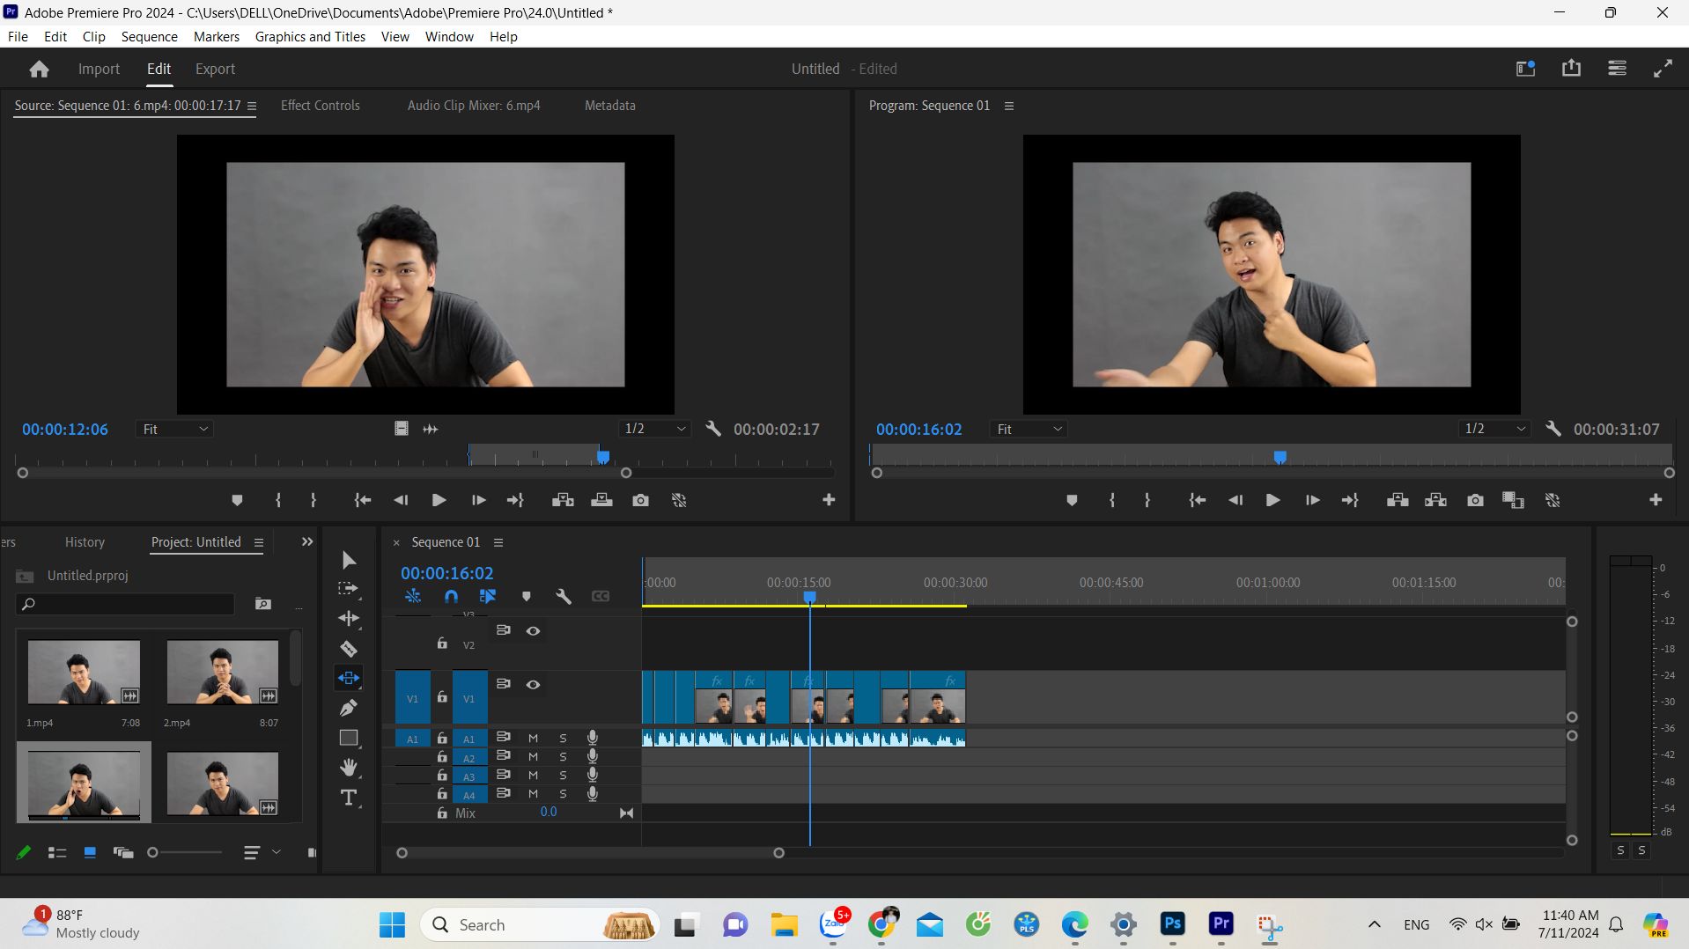Switch to the History tab
Image resolution: width=1689 pixels, height=949 pixels.
tap(85, 542)
